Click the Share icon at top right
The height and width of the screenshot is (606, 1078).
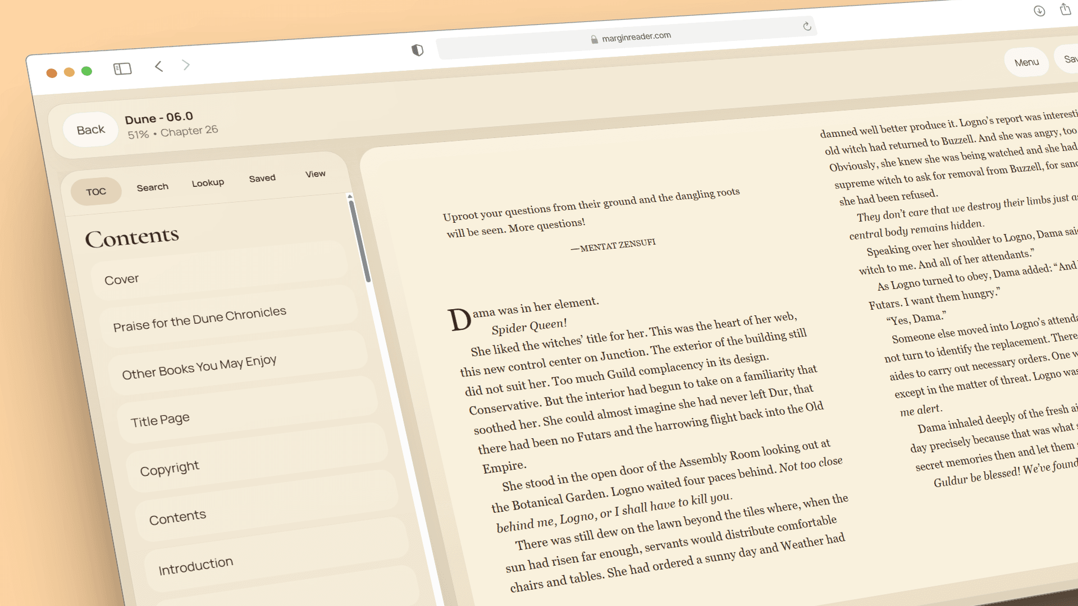point(1066,8)
